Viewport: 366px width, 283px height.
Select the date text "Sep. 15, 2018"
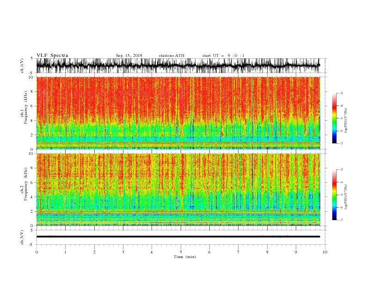pyautogui.click(x=129, y=55)
